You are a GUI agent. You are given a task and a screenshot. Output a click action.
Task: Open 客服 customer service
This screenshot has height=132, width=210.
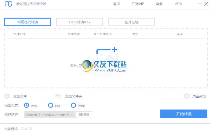tap(159, 4)
